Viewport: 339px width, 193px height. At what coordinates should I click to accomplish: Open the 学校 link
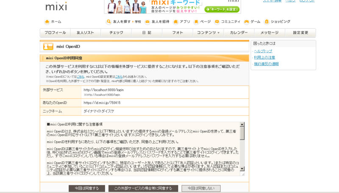point(138,22)
